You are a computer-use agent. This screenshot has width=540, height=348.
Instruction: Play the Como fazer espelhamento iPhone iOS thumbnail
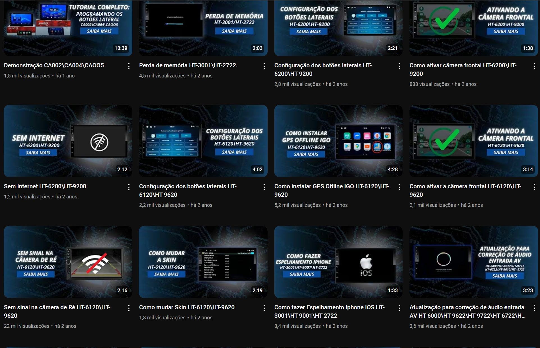(338, 262)
